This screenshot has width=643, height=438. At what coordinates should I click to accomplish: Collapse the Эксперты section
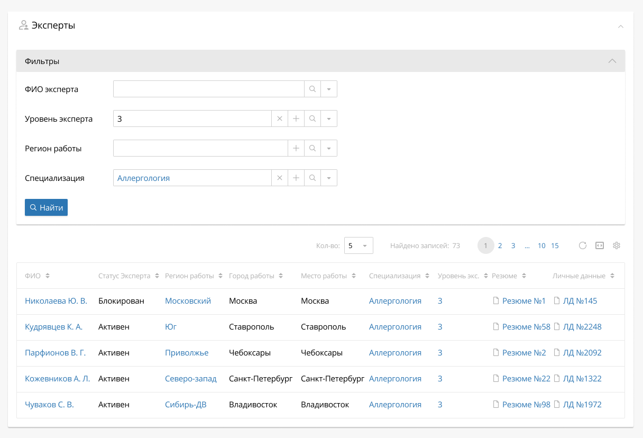pos(621,26)
